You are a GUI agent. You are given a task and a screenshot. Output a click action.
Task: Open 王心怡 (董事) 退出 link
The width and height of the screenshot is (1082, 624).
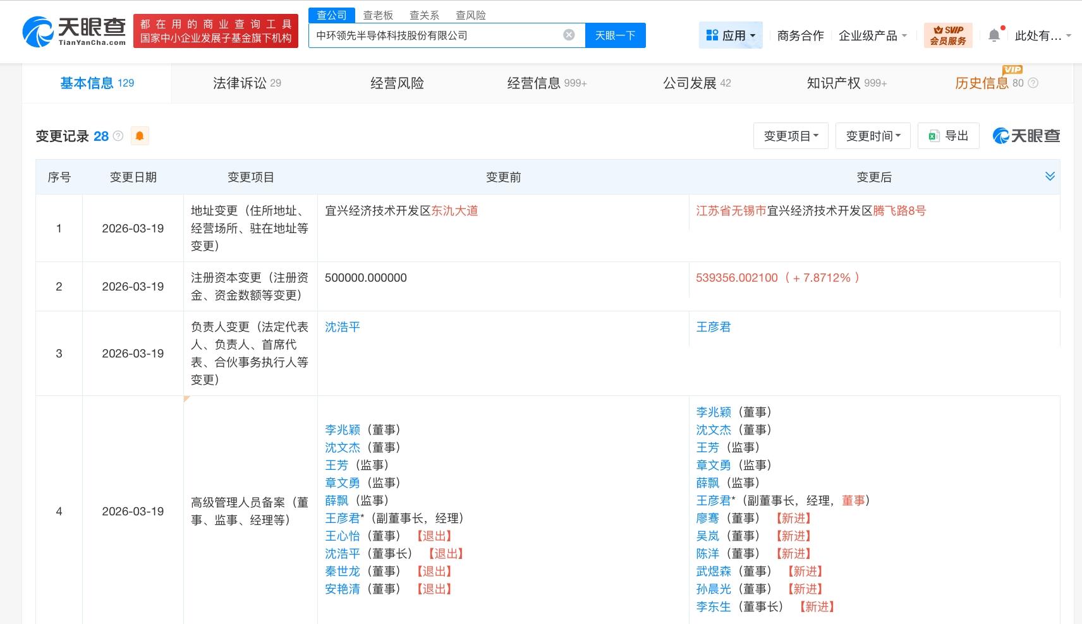pos(343,536)
